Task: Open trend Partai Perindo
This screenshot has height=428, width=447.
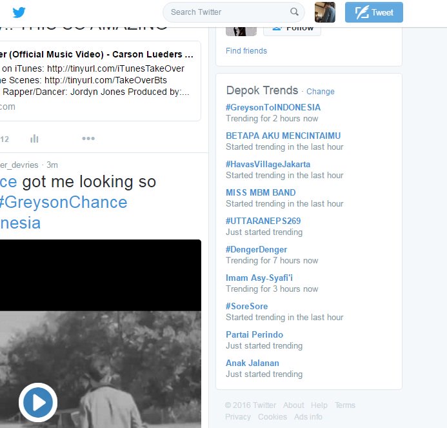Action: pos(254,334)
